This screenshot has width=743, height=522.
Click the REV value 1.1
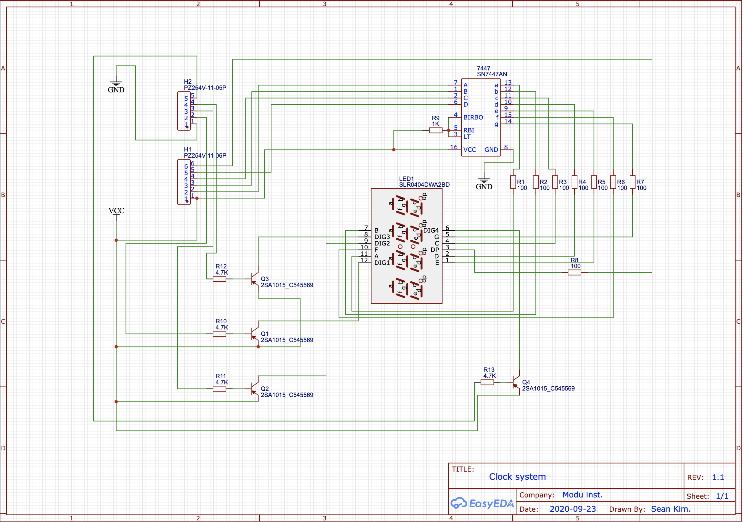[718, 478]
